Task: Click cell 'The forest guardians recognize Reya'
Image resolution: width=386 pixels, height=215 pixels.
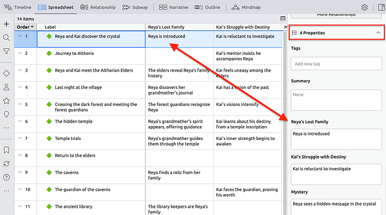Action: click(180, 107)
